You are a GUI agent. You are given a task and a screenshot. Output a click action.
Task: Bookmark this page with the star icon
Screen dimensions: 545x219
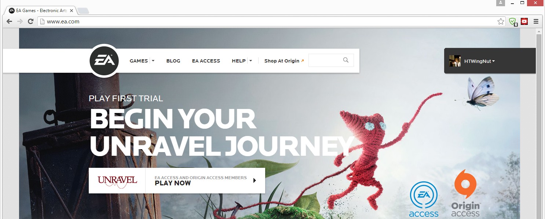click(501, 22)
